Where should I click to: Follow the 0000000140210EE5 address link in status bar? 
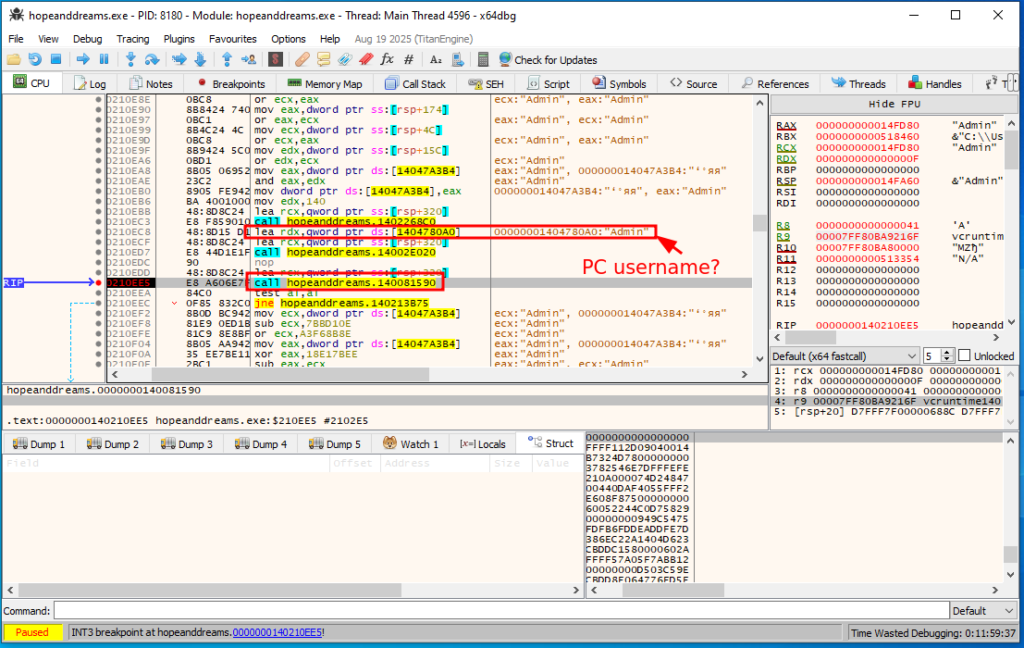pyautogui.click(x=277, y=632)
